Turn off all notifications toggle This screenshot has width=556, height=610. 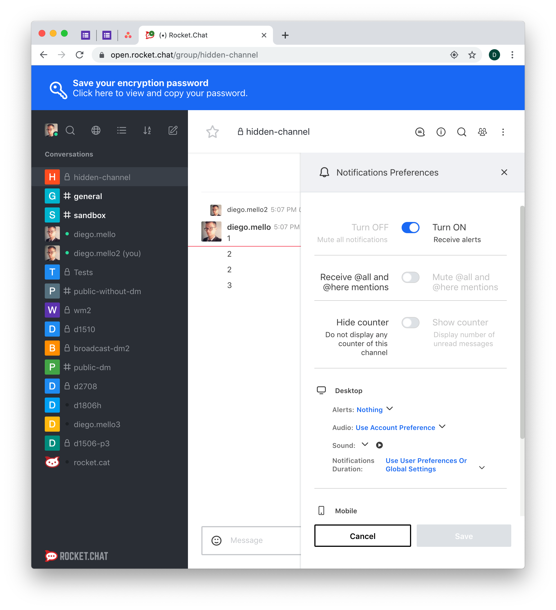click(410, 227)
